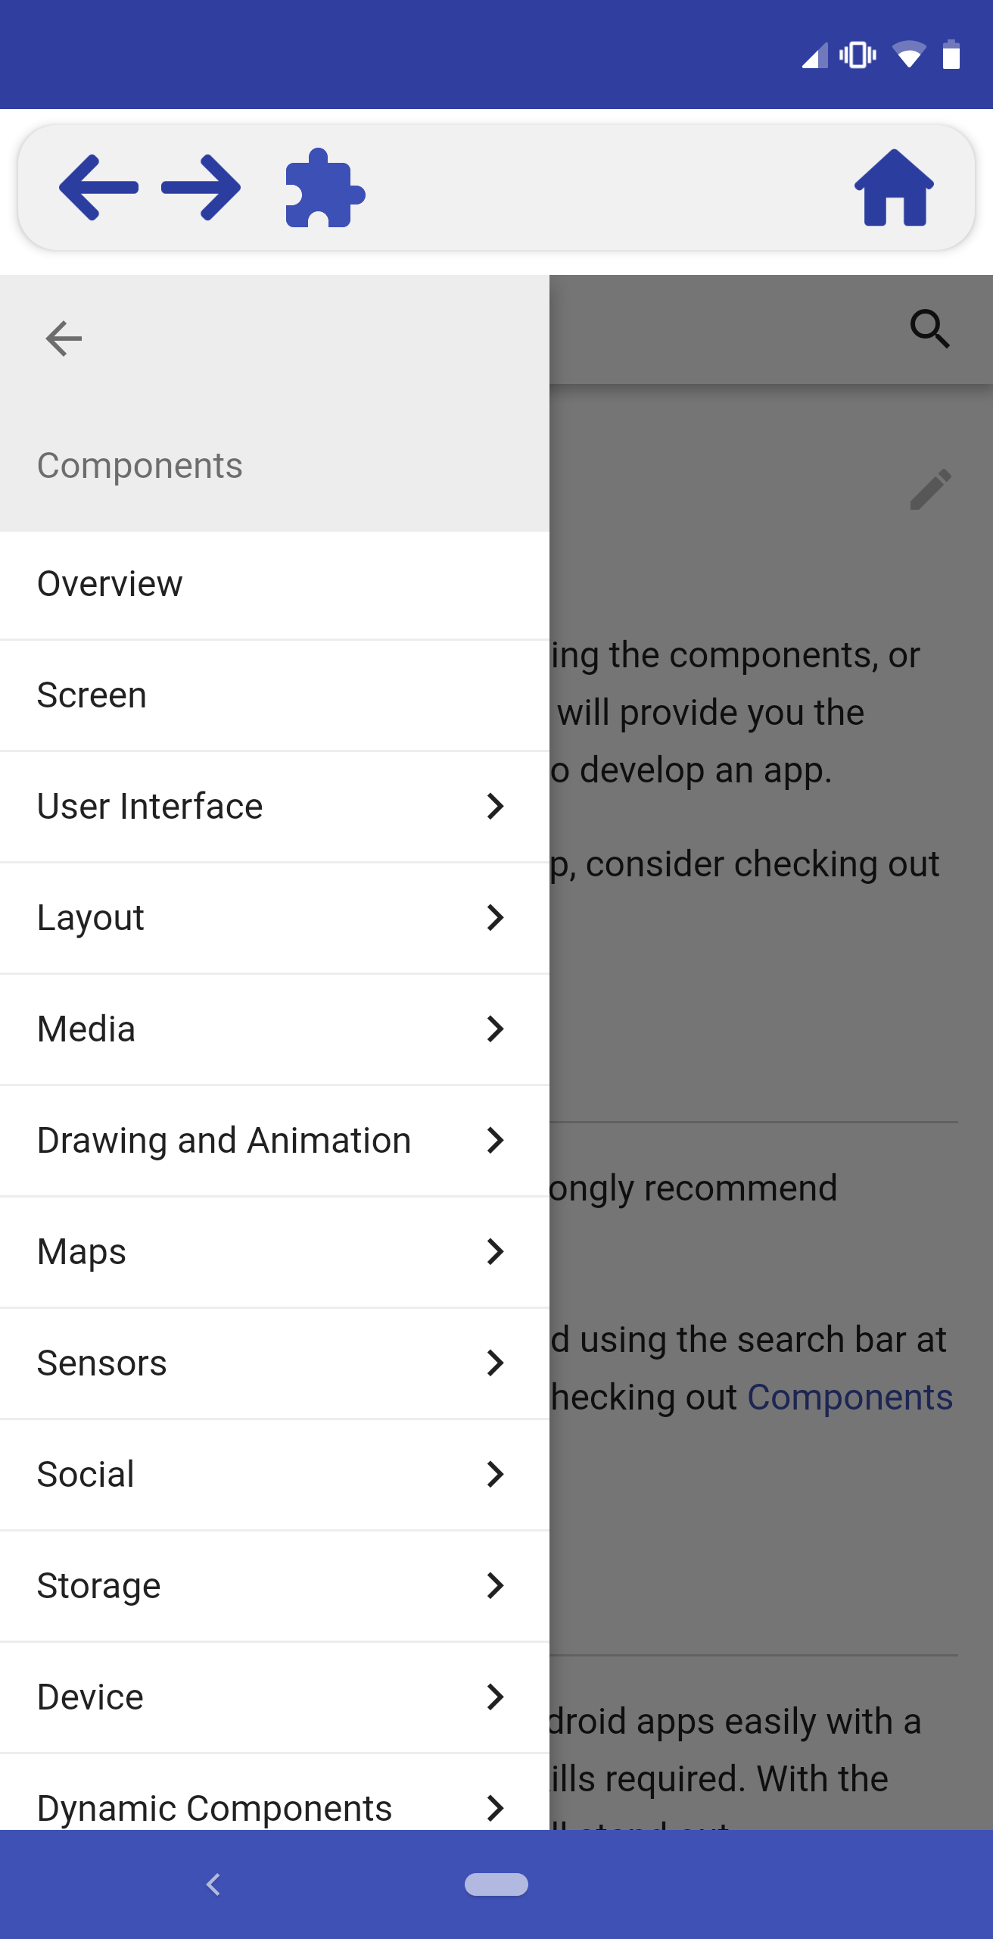The width and height of the screenshot is (993, 1939).
Task: Open the Maps category
Action: coord(82,1252)
